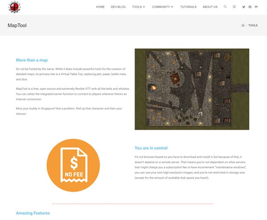This screenshot has height=220, width=267.
Task: Visit the Twitter icon link
Action: click(x=244, y=7)
